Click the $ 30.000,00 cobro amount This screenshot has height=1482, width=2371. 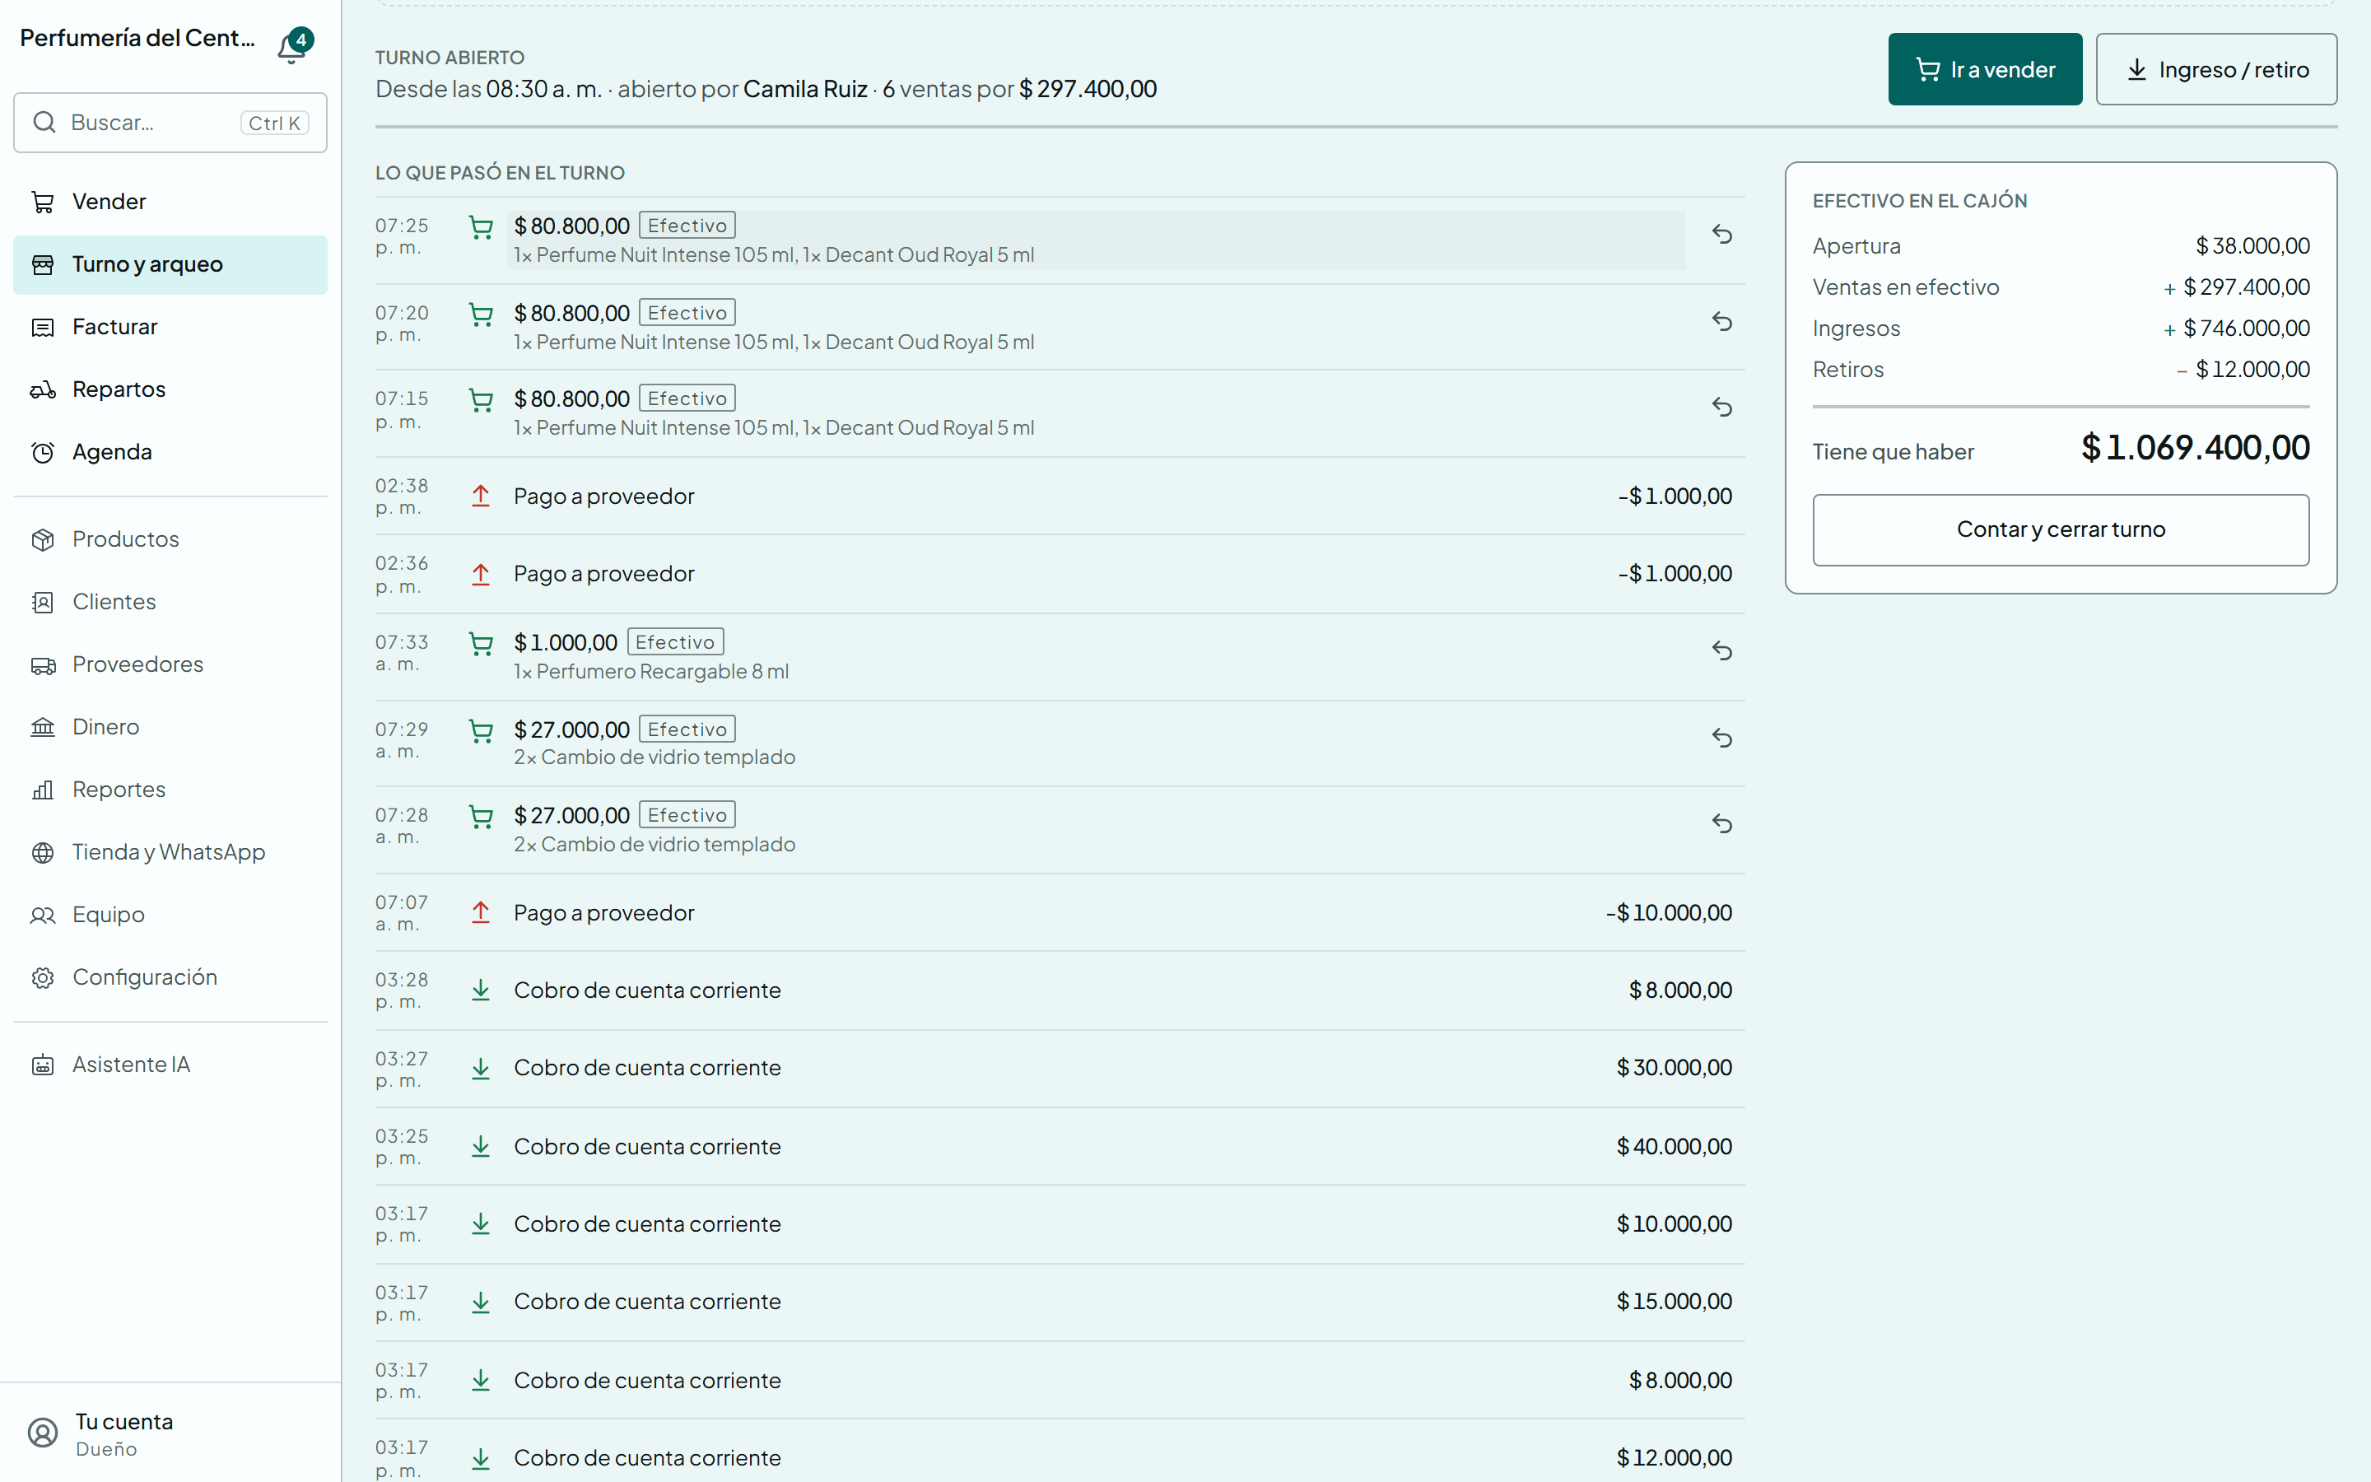pyautogui.click(x=1675, y=1069)
